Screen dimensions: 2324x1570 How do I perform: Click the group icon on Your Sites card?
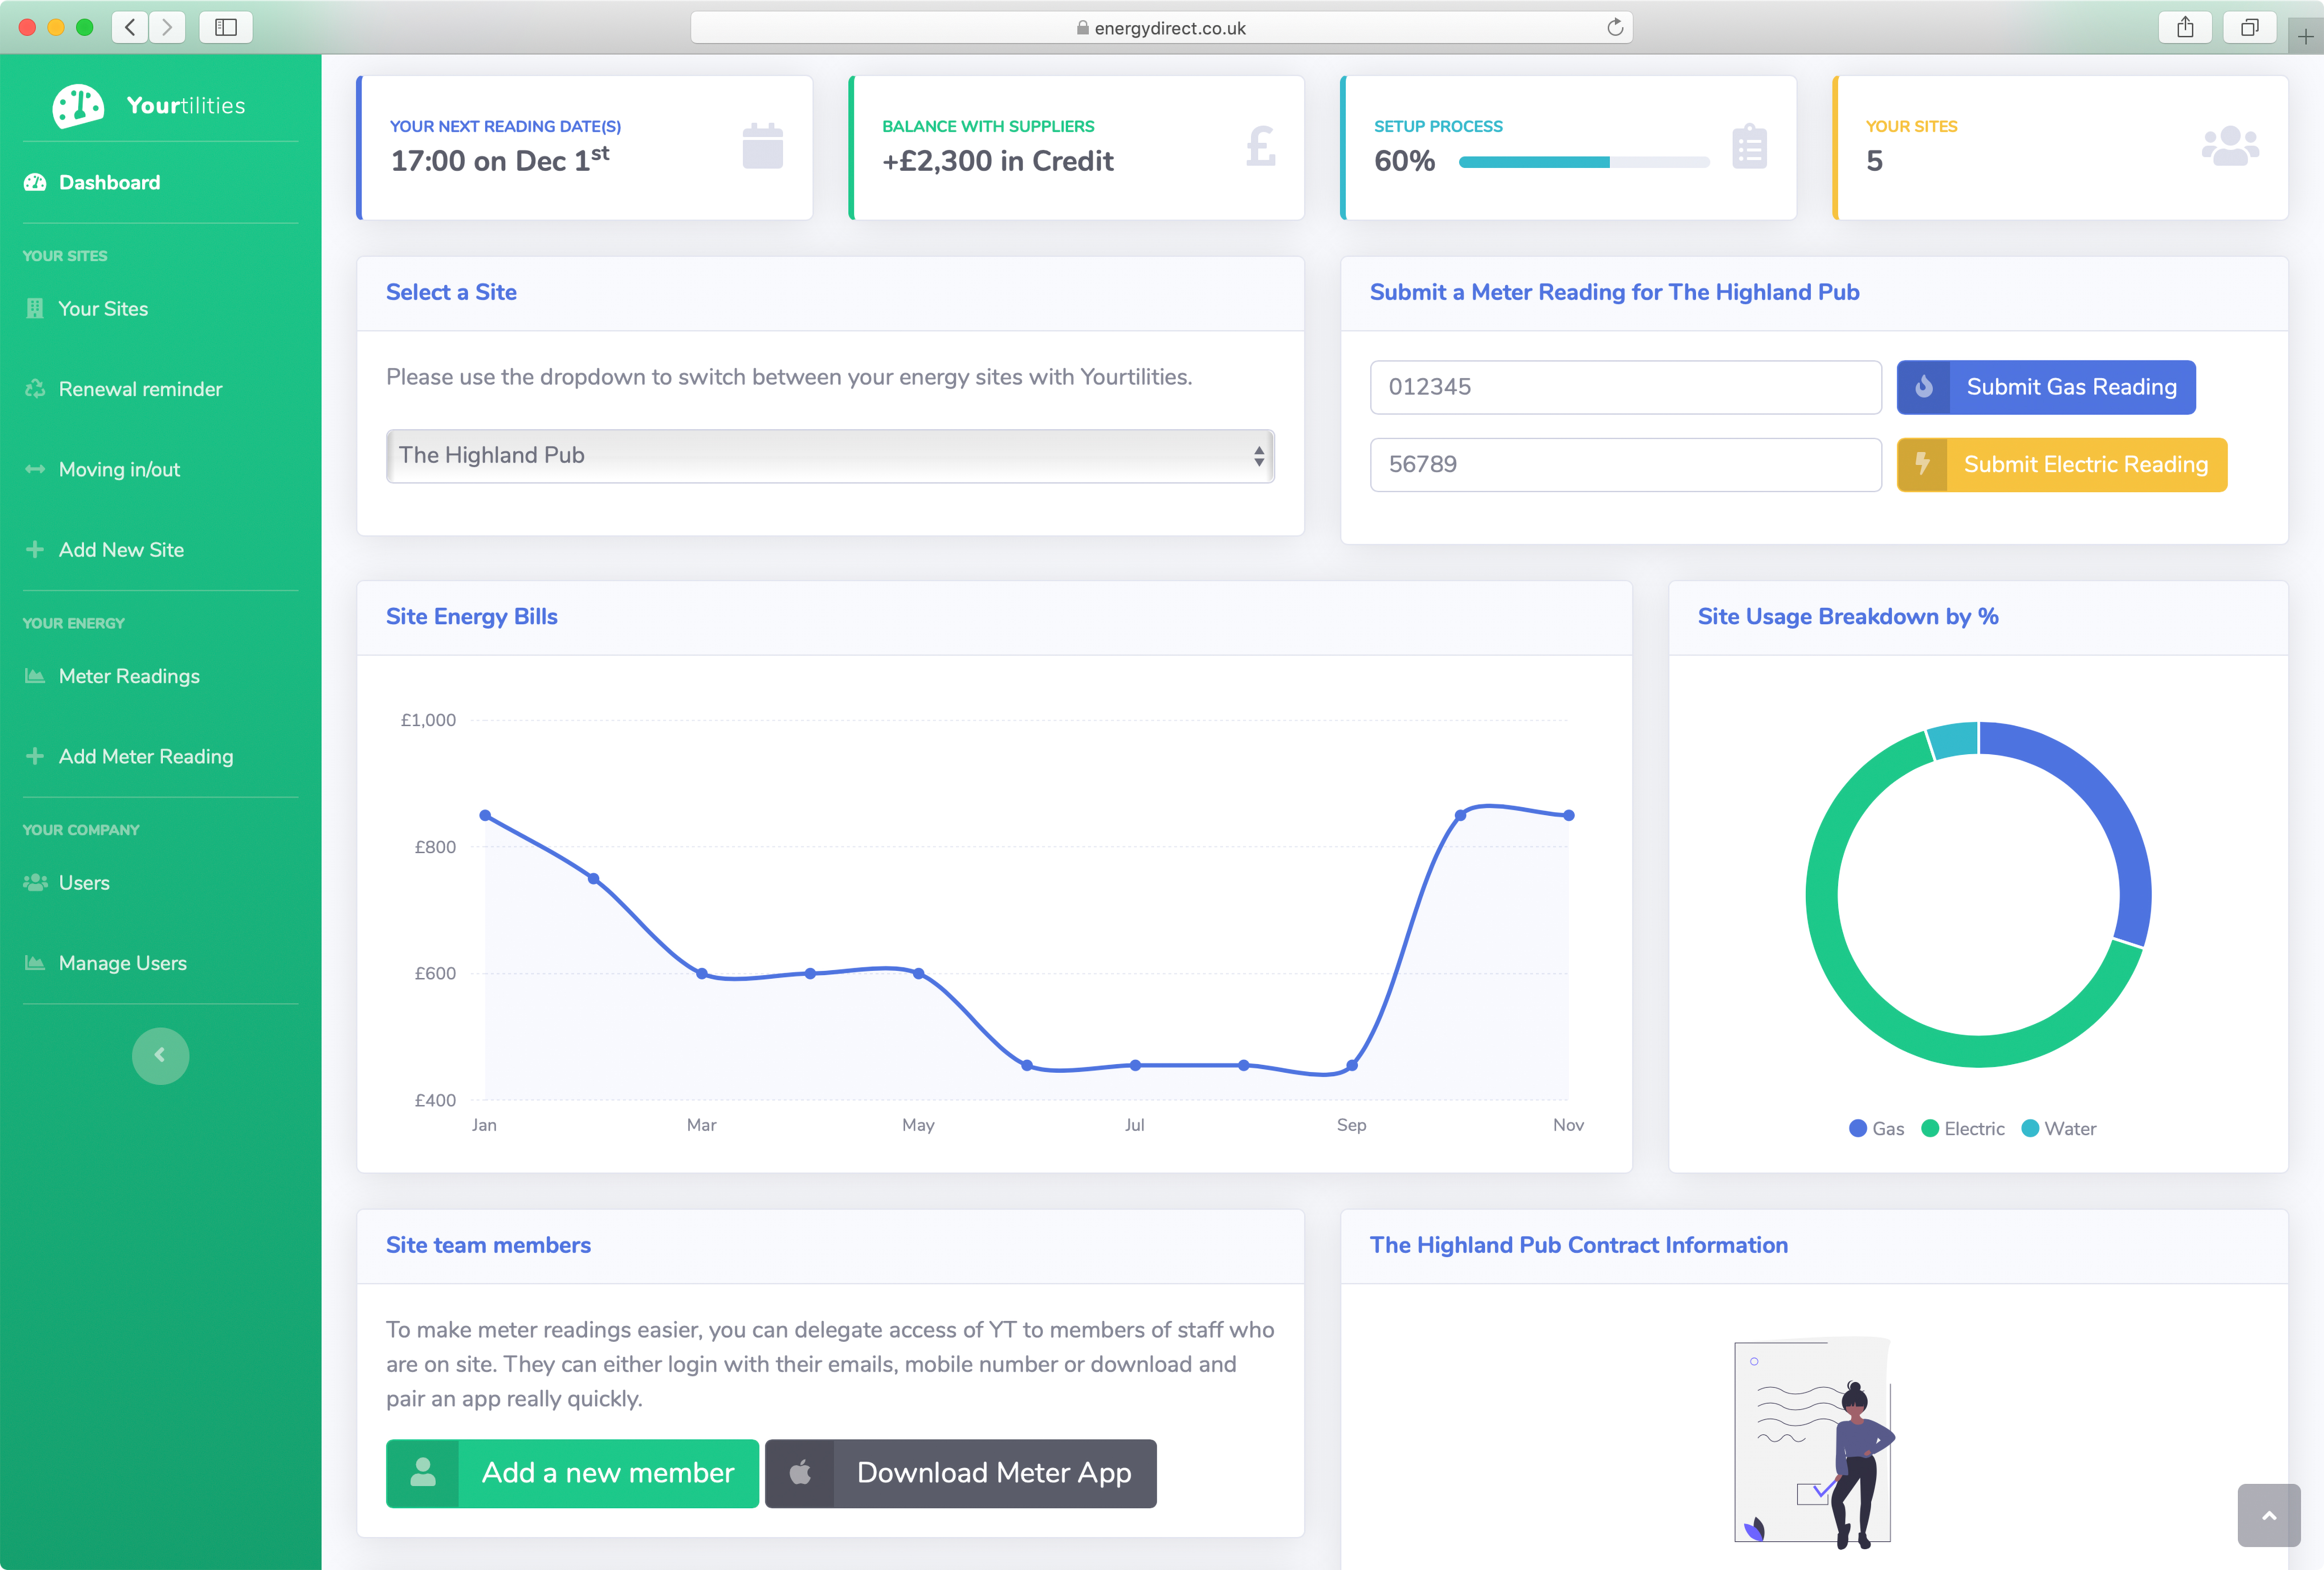pos(2230,146)
